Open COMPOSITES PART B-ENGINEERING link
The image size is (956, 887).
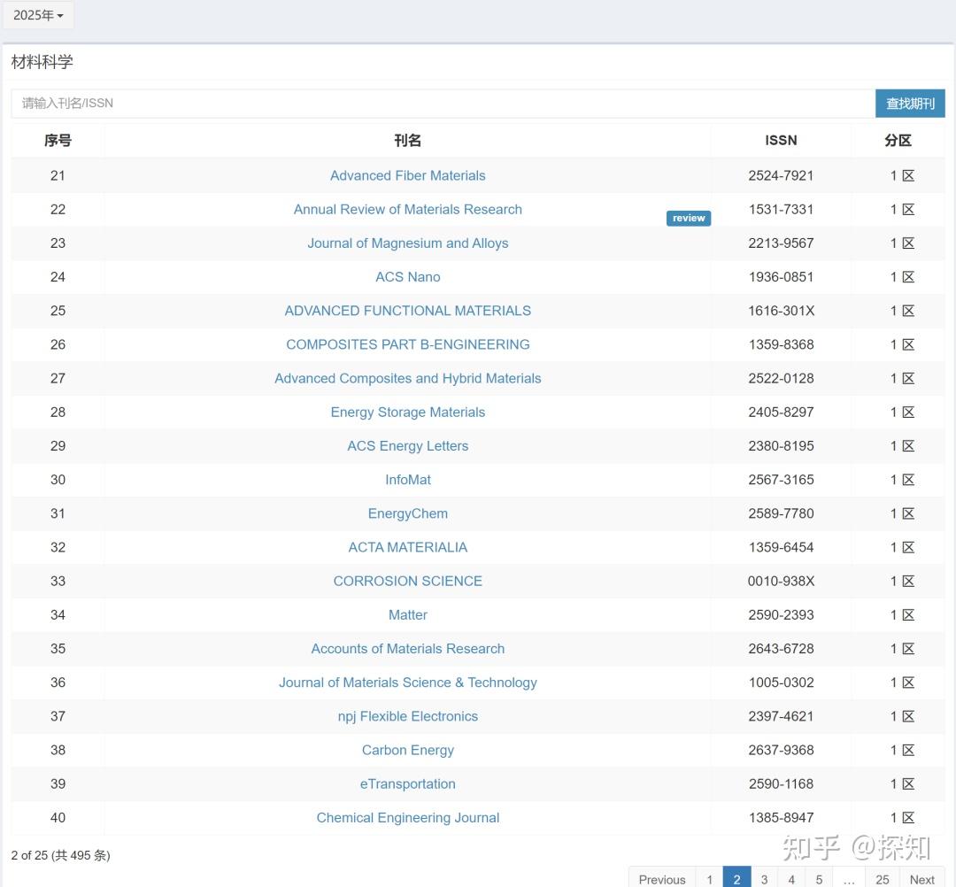[x=408, y=344]
